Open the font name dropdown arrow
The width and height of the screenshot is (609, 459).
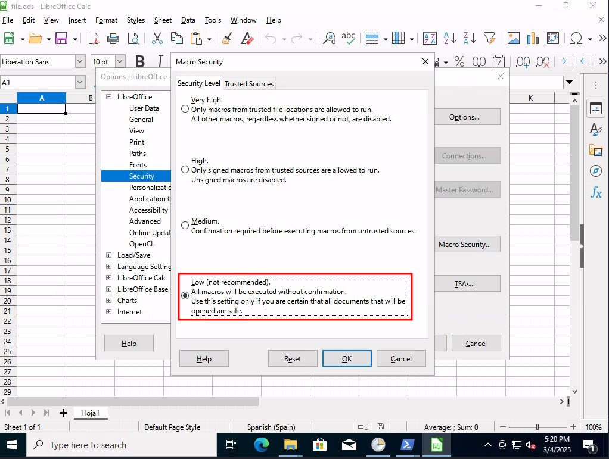pos(80,61)
